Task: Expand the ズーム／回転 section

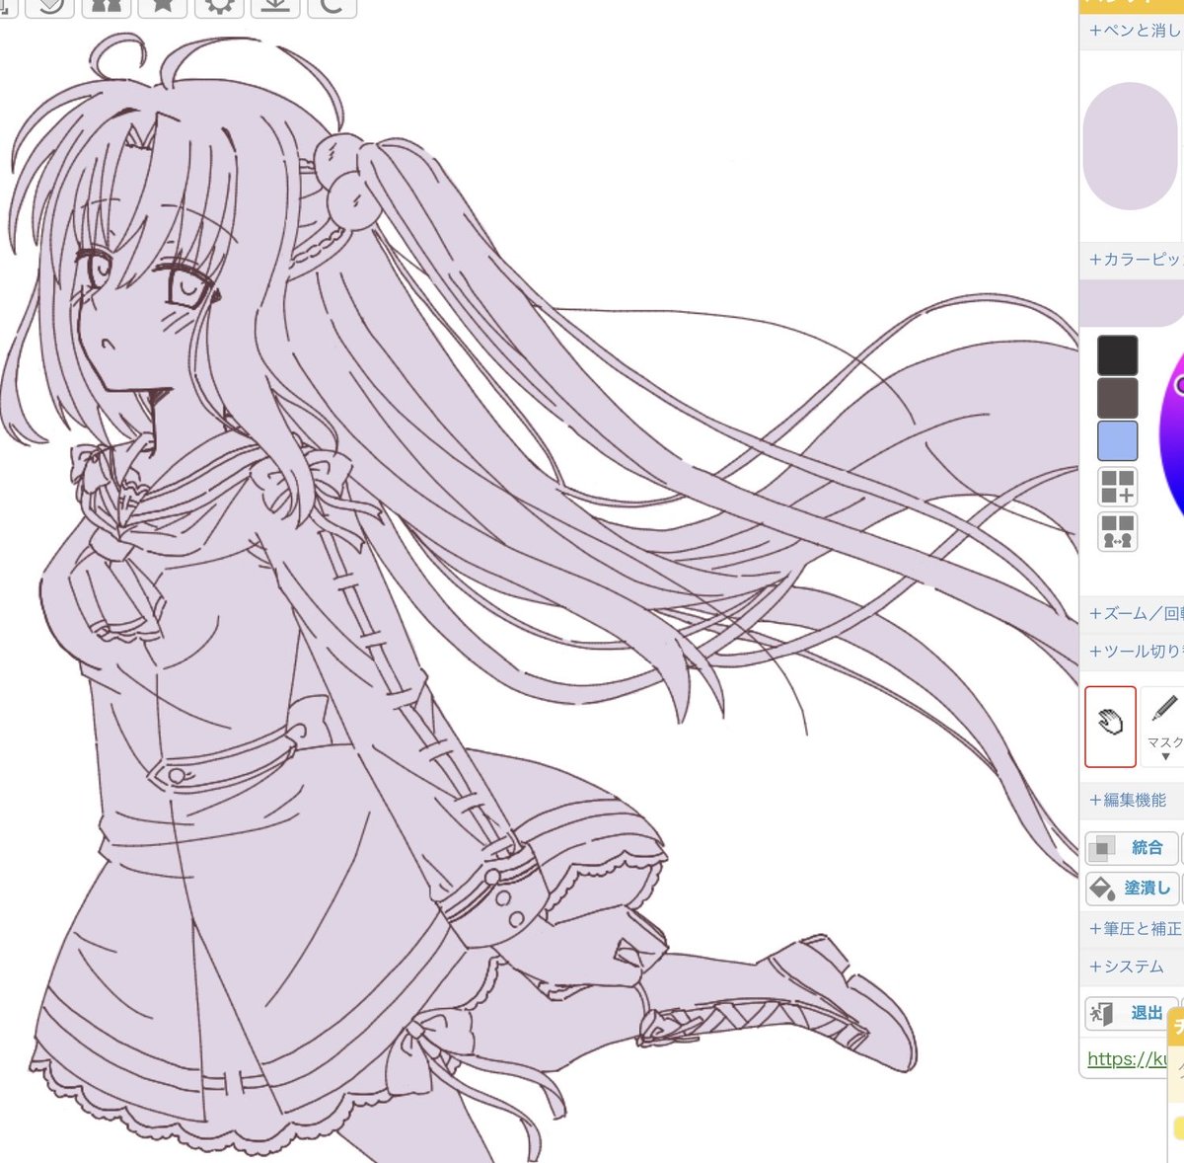Action: tap(1132, 613)
